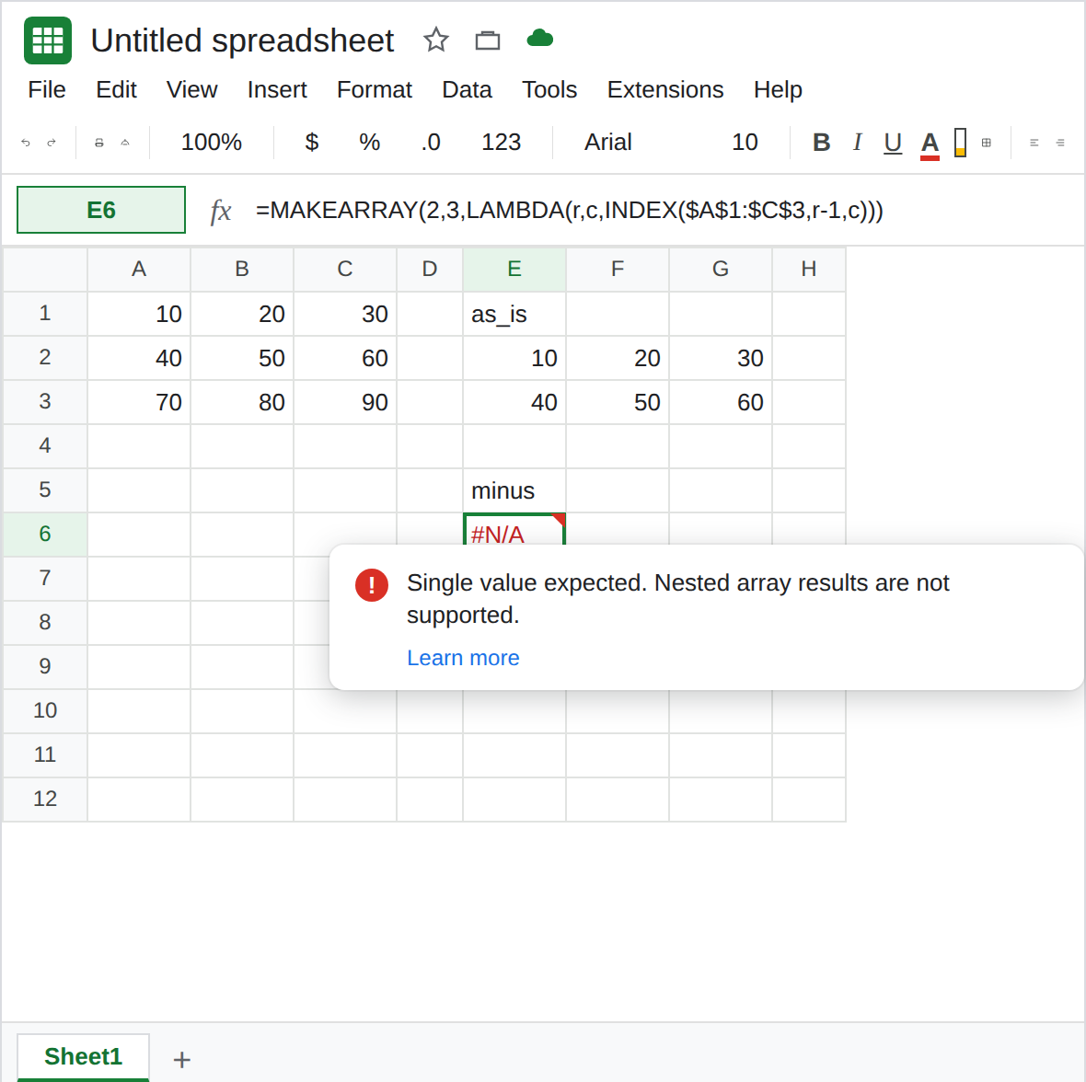Select cell C1 with value 30
This screenshot has height=1082, width=1086.
(345, 314)
